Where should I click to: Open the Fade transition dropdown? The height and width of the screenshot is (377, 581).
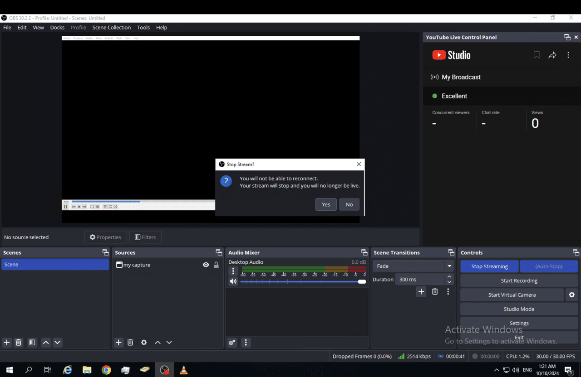pyautogui.click(x=448, y=266)
